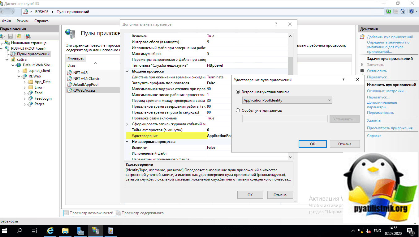Open the notification center icon
This screenshot has height=237, width=419.
(411, 231)
